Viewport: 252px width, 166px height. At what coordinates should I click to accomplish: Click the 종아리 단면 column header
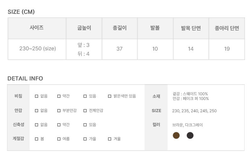point(227,28)
